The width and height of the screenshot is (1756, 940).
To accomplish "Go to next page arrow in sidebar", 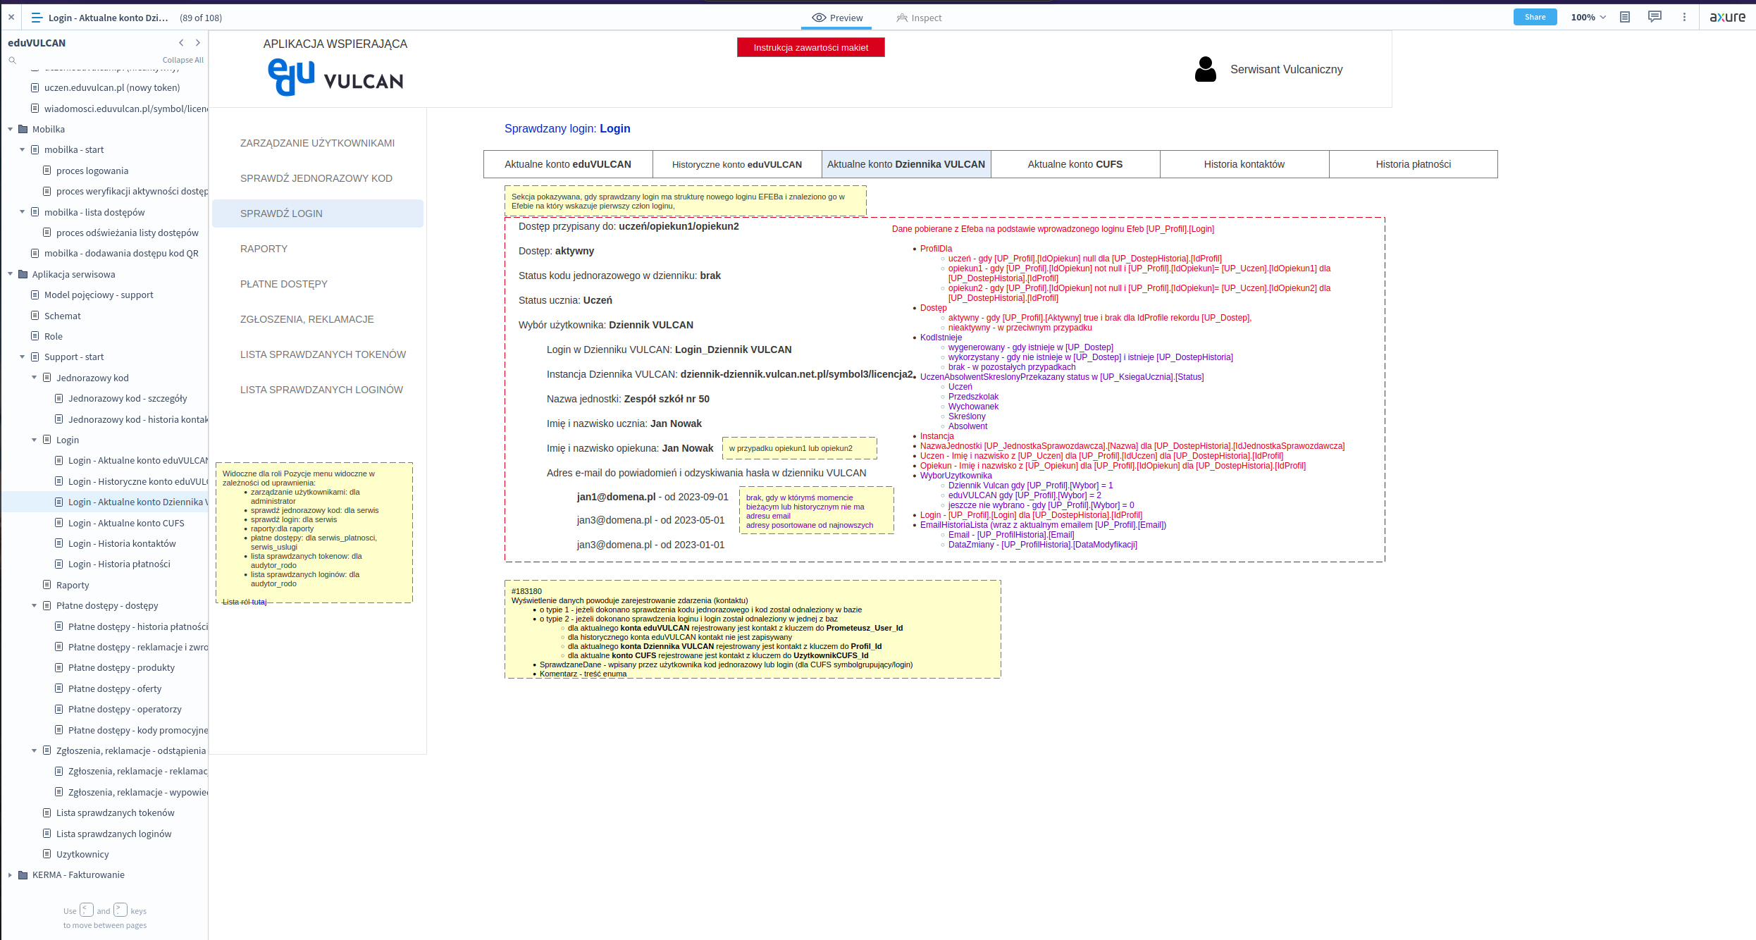I will coord(198,43).
